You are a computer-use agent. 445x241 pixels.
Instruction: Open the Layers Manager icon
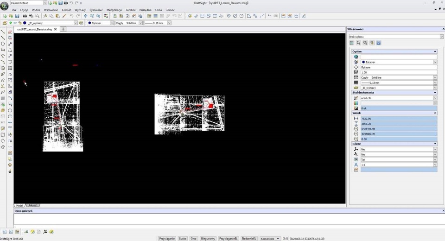[x=5, y=23]
